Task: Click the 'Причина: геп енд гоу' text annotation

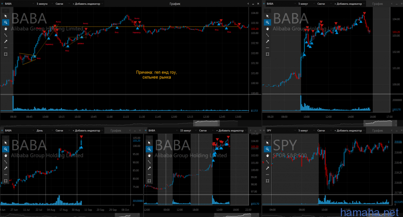Action: 157,75
